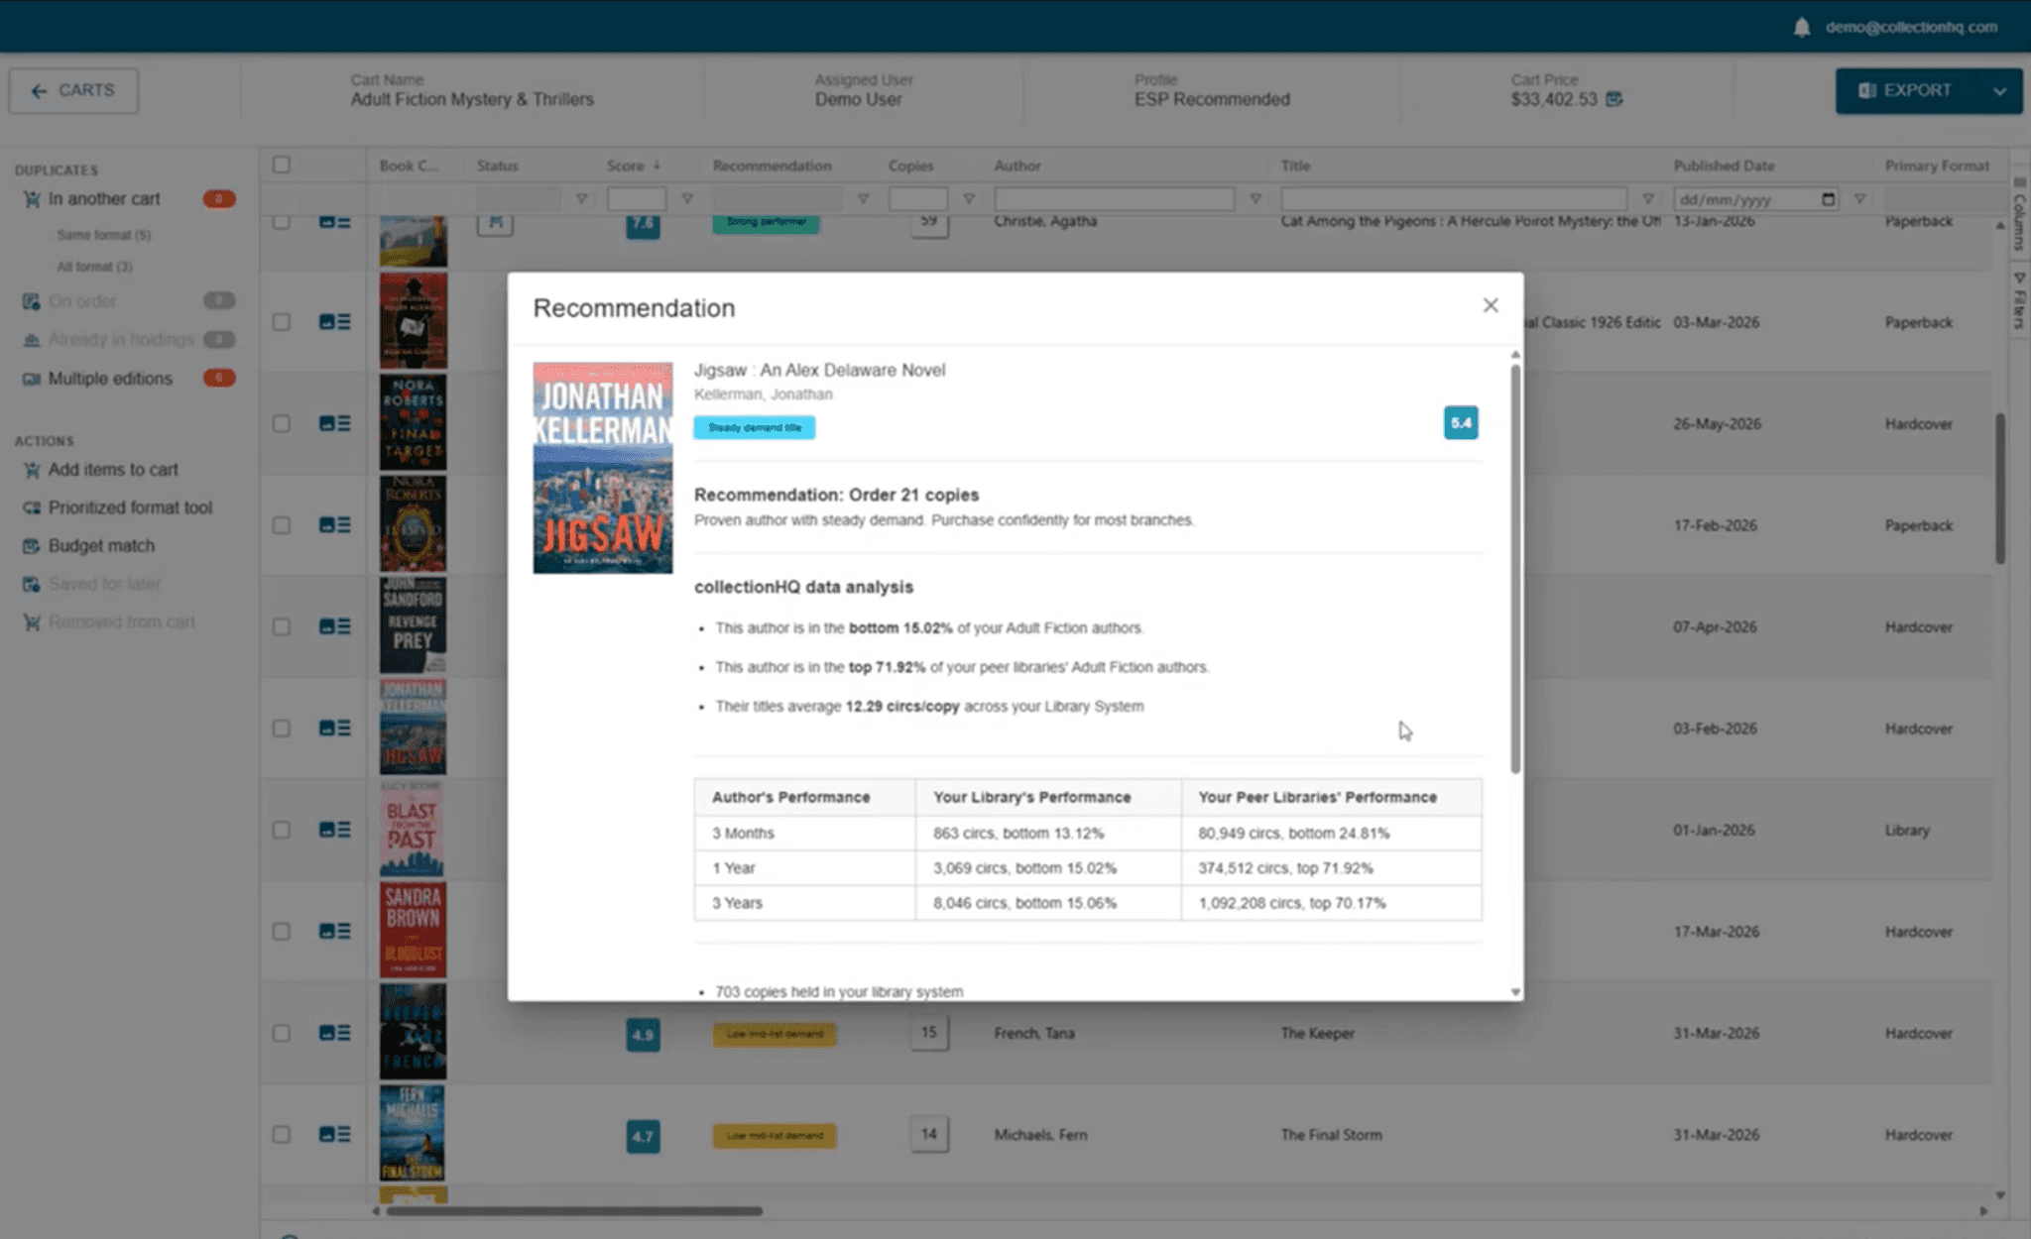The image size is (2031, 1239).
Task: Click the Sandra Brown book cover thumbnail
Action: (x=414, y=931)
